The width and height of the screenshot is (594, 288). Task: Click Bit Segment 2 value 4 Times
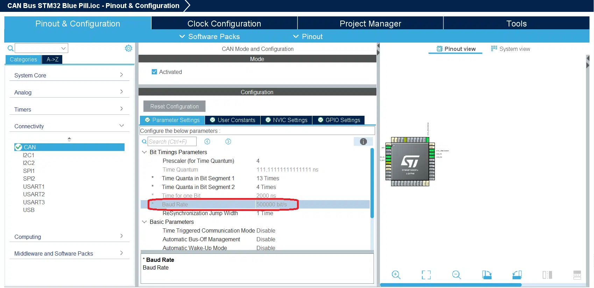266,187
